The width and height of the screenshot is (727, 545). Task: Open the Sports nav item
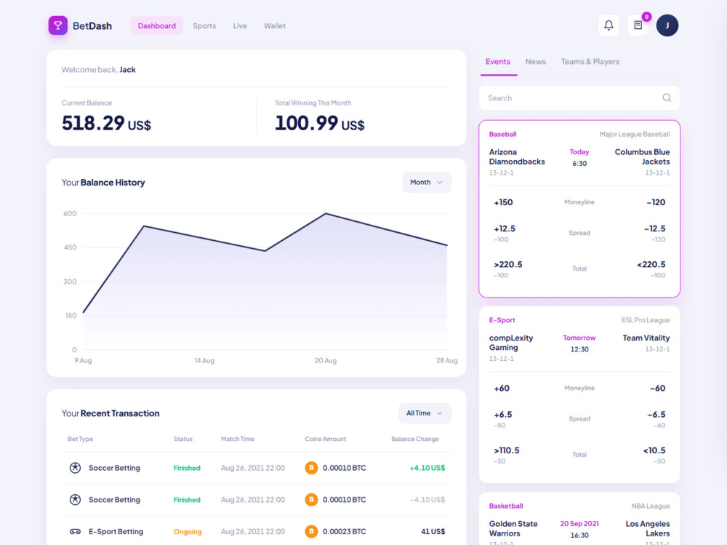tap(204, 25)
